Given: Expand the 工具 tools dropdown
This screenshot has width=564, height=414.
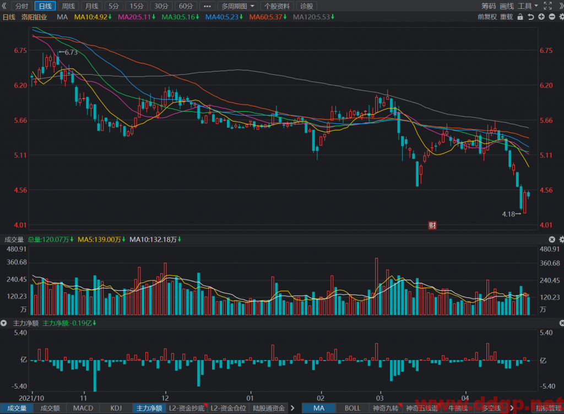Looking at the screenshot, I should [528, 6].
